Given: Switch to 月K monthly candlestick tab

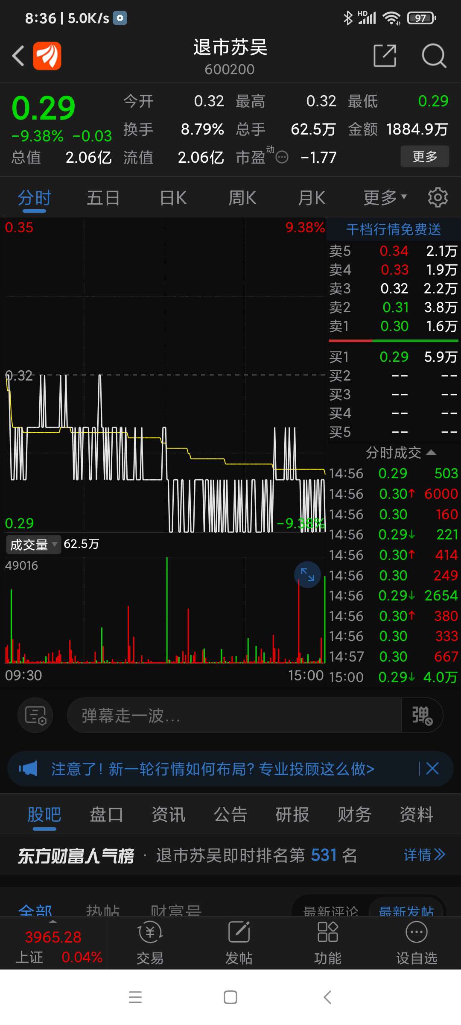Looking at the screenshot, I should click(x=312, y=198).
